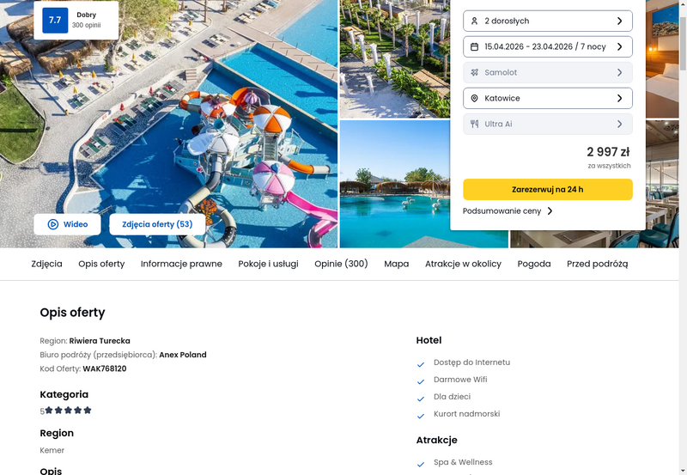
Task: Click the airplane icon next to Samolot
Action: 474,72
